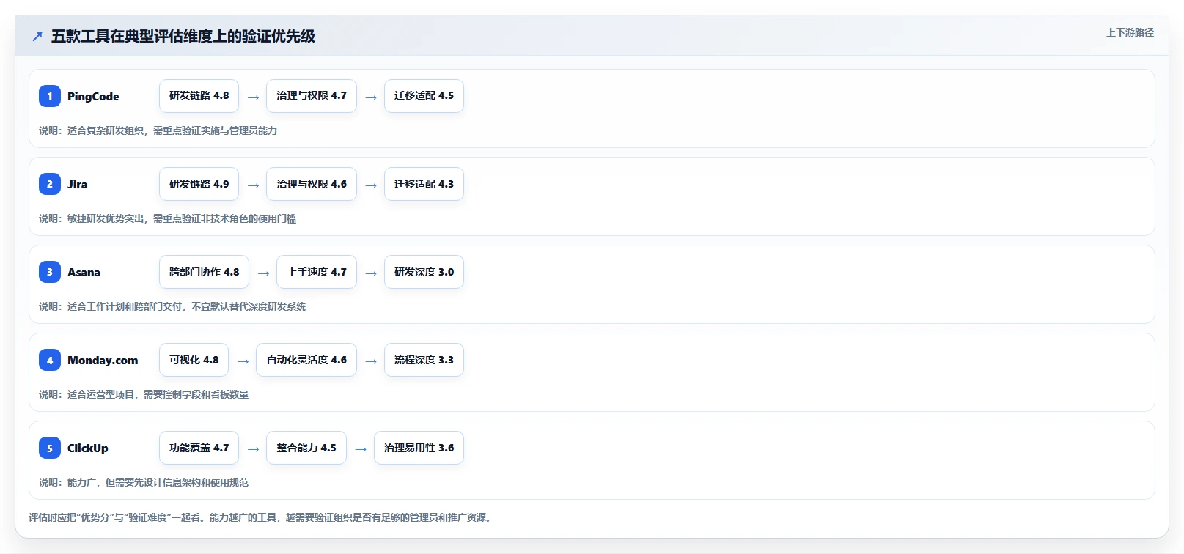
Task: Click the number 5 badge for ClickUp
Action: [x=50, y=448]
